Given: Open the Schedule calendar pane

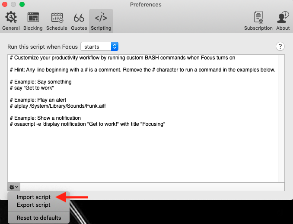Looking at the screenshot, I should click(57, 21).
